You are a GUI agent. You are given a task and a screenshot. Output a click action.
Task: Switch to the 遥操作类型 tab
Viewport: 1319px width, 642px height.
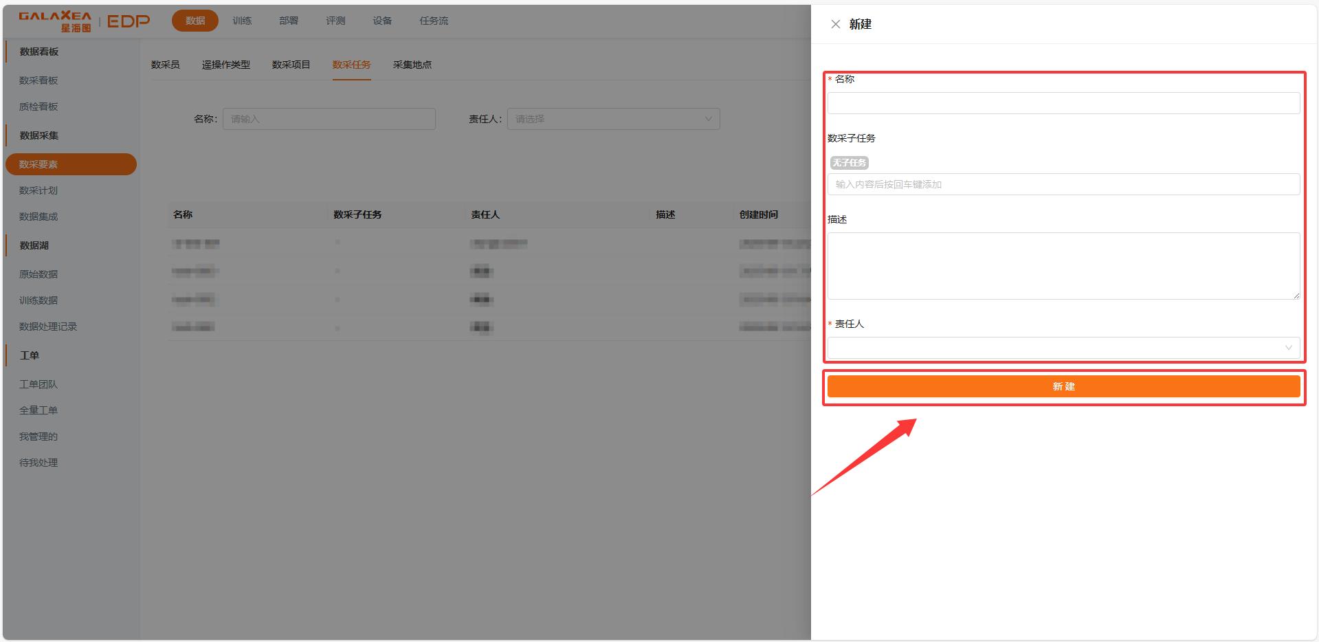[x=225, y=65]
